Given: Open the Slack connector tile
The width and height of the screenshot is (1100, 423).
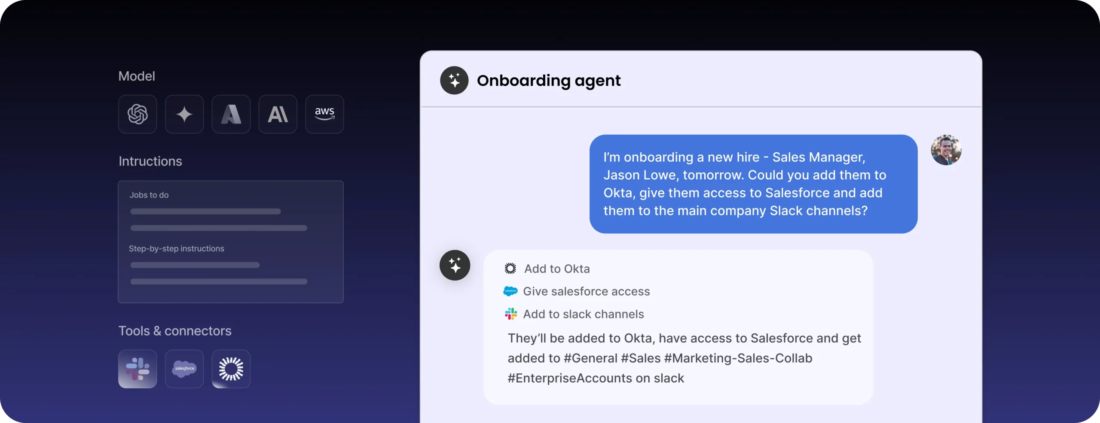Looking at the screenshot, I should coord(137,369).
